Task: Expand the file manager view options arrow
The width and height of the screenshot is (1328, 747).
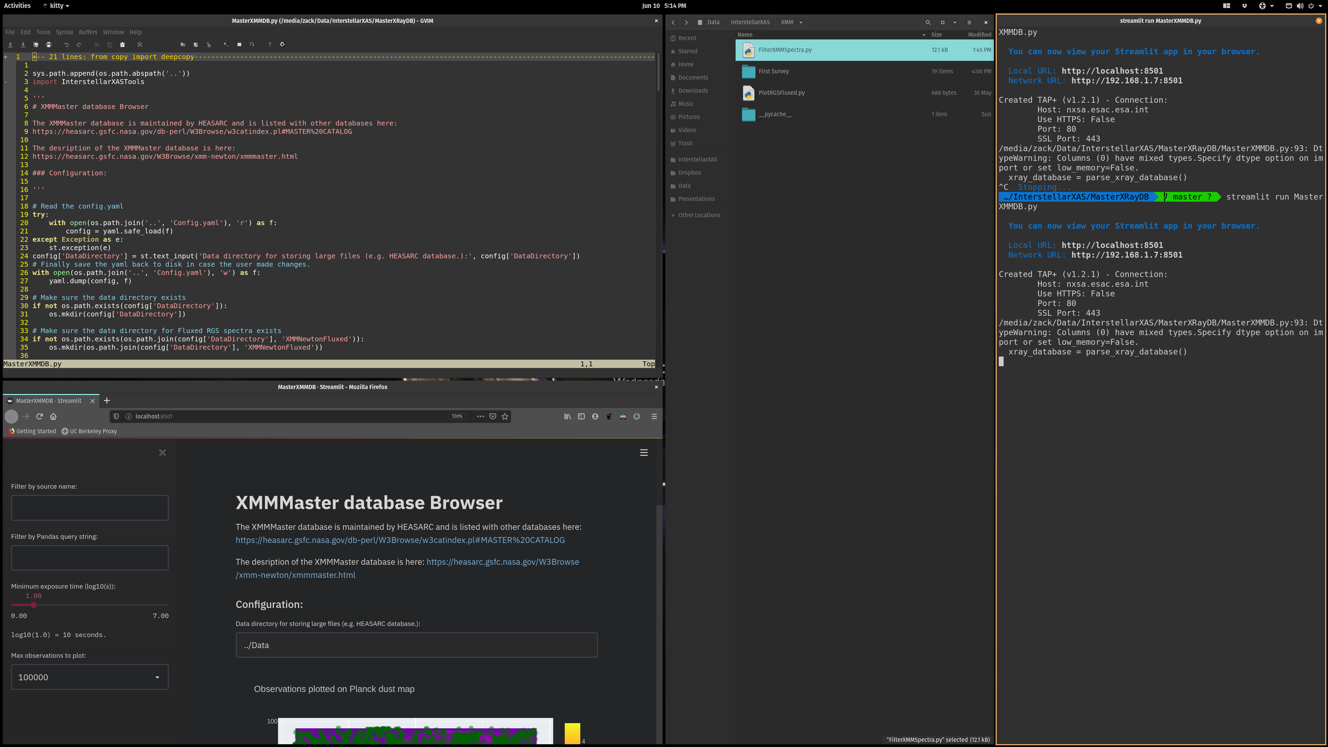Action: point(955,22)
